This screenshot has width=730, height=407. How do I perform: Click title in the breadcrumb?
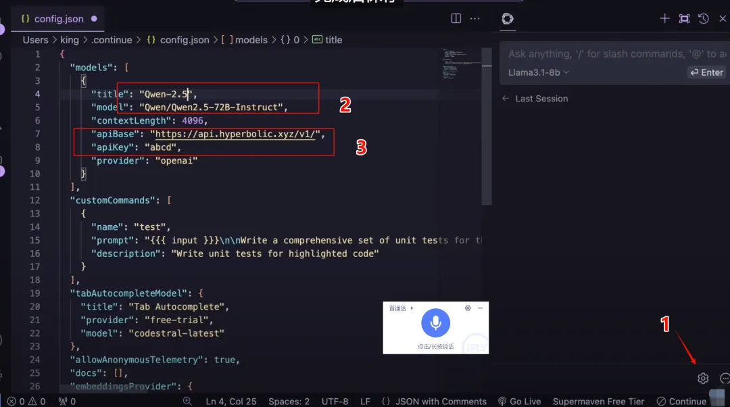click(327, 40)
